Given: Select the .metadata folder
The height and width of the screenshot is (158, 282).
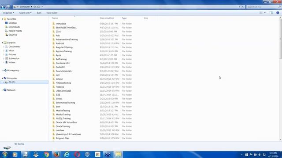Looking at the screenshot, I should coord(61,24).
